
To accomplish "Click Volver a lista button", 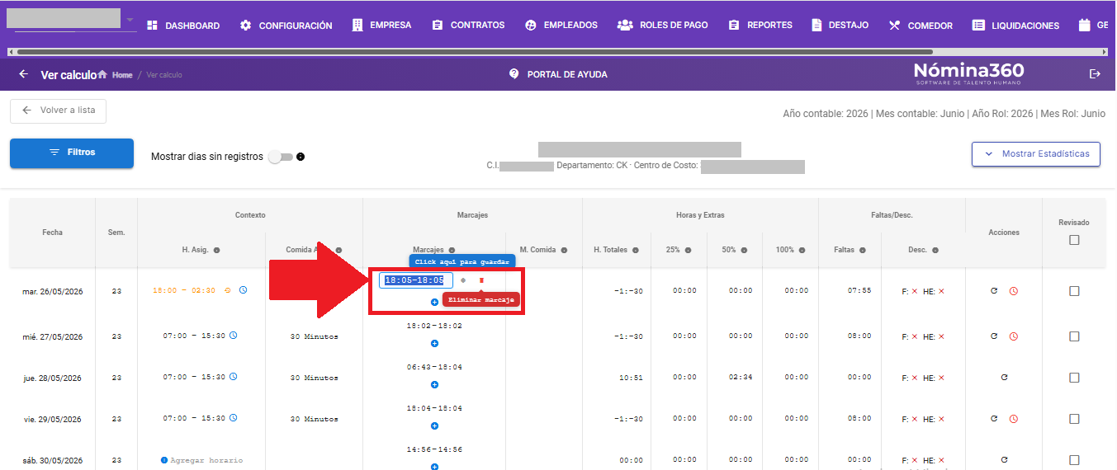I will point(58,110).
